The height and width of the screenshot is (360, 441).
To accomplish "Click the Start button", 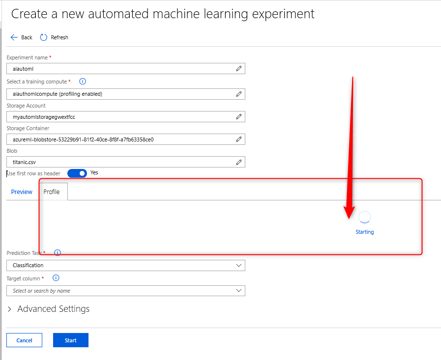I will point(70,340).
